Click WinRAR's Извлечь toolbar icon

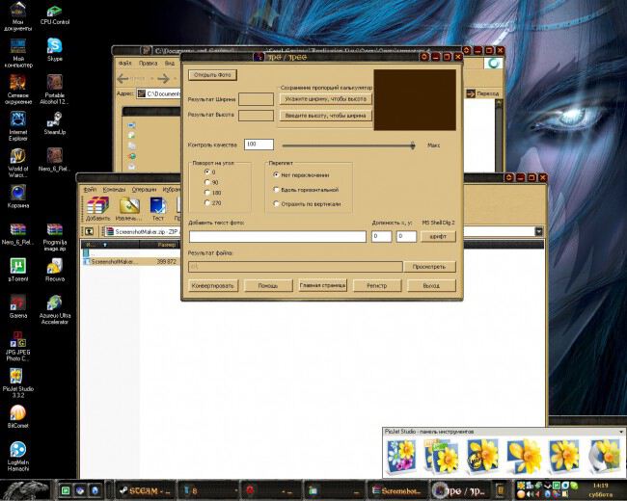coord(128,209)
